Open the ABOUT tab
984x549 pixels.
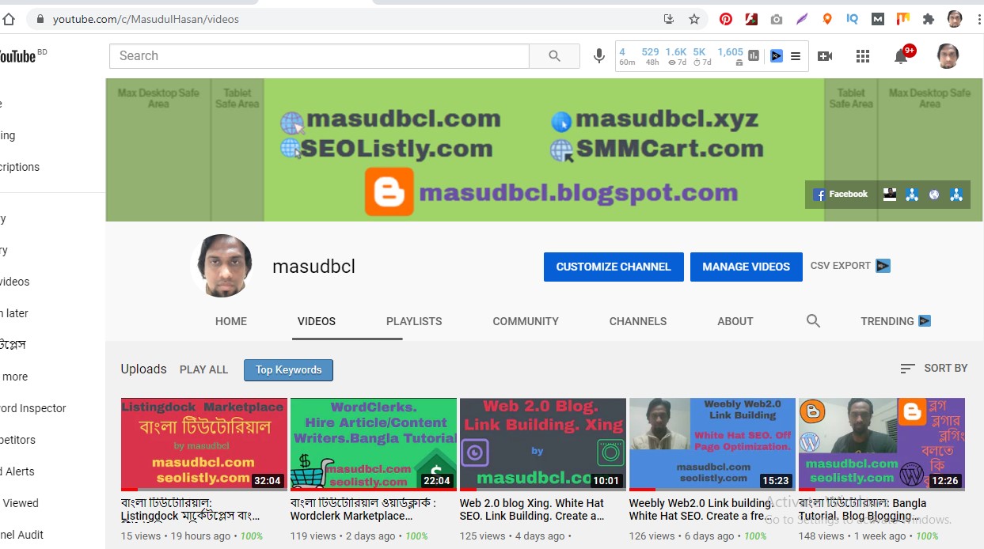735,321
